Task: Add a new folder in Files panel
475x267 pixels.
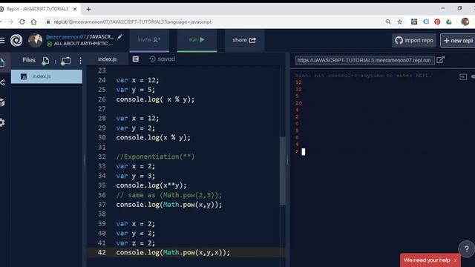Action: (x=65, y=61)
